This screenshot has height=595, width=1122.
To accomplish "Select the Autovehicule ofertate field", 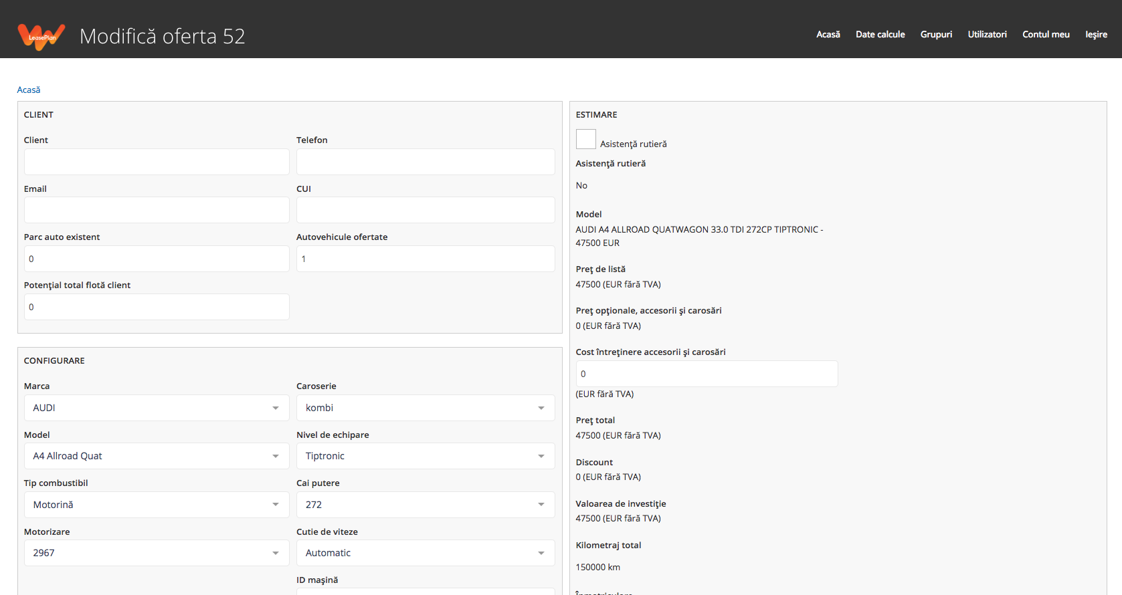I will (x=426, y=259).
